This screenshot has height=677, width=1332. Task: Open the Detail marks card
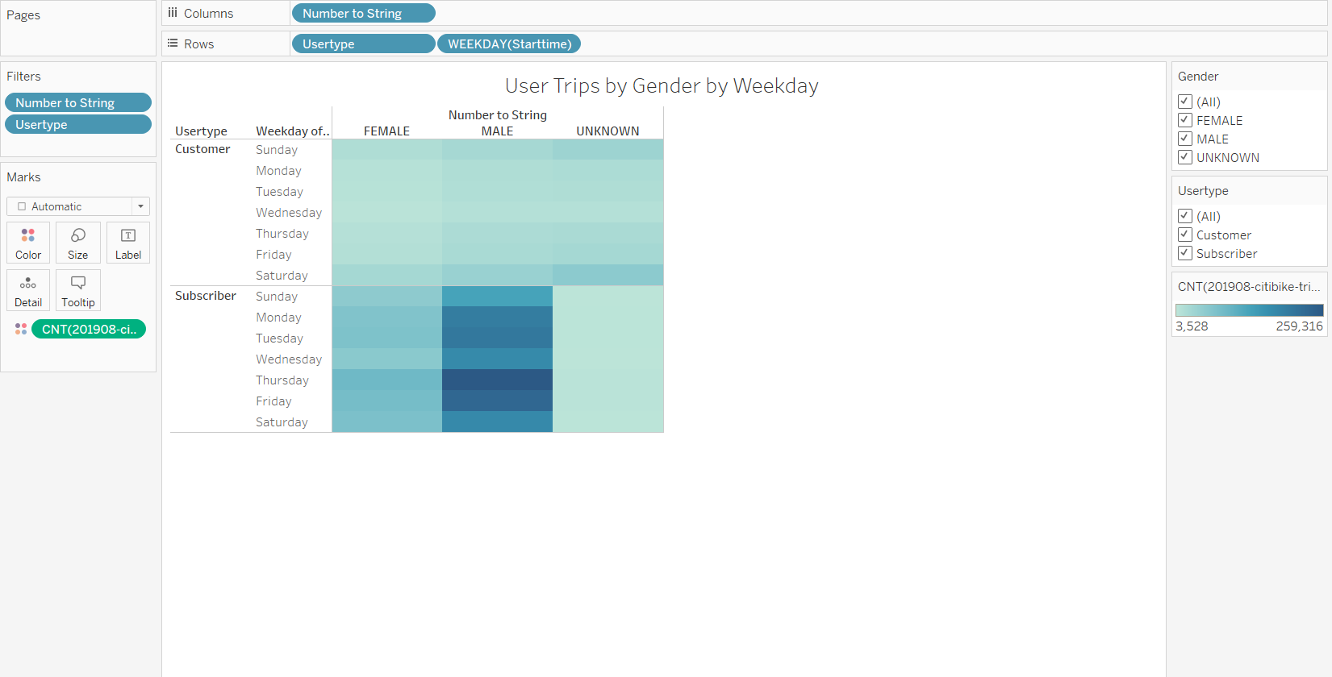tap(28, 290)
